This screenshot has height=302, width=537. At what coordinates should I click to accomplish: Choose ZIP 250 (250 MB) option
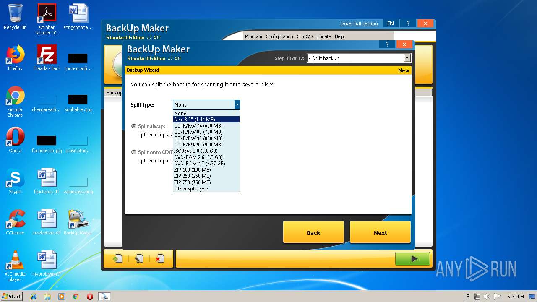(206, 176)
